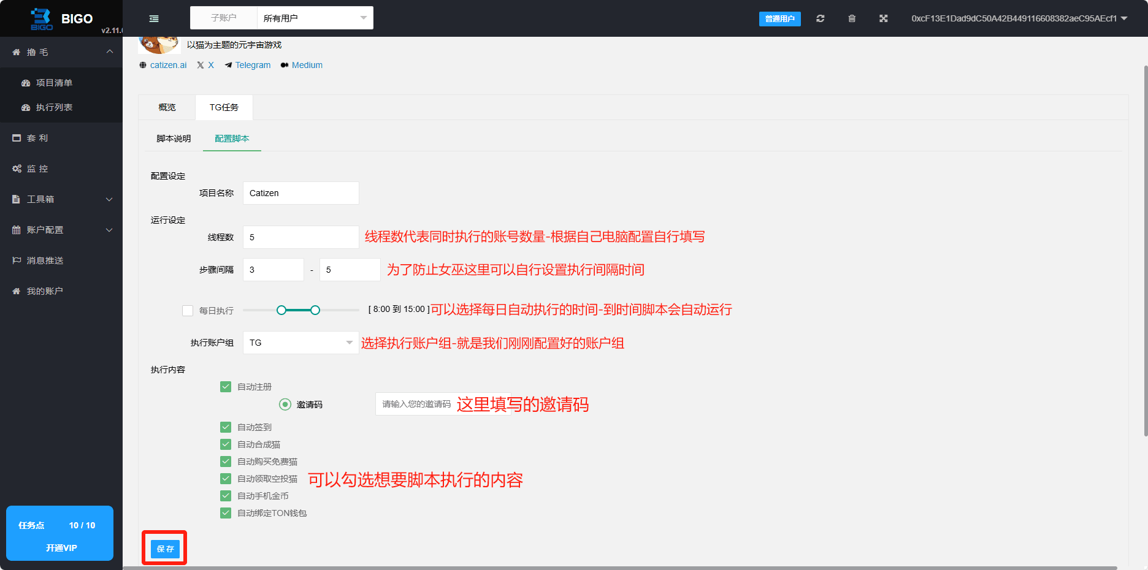Image resolution: width=1148 pixels, height=570 pixels.
Task: Click the Telegram paper-plane icon
Action: (228, 65)
